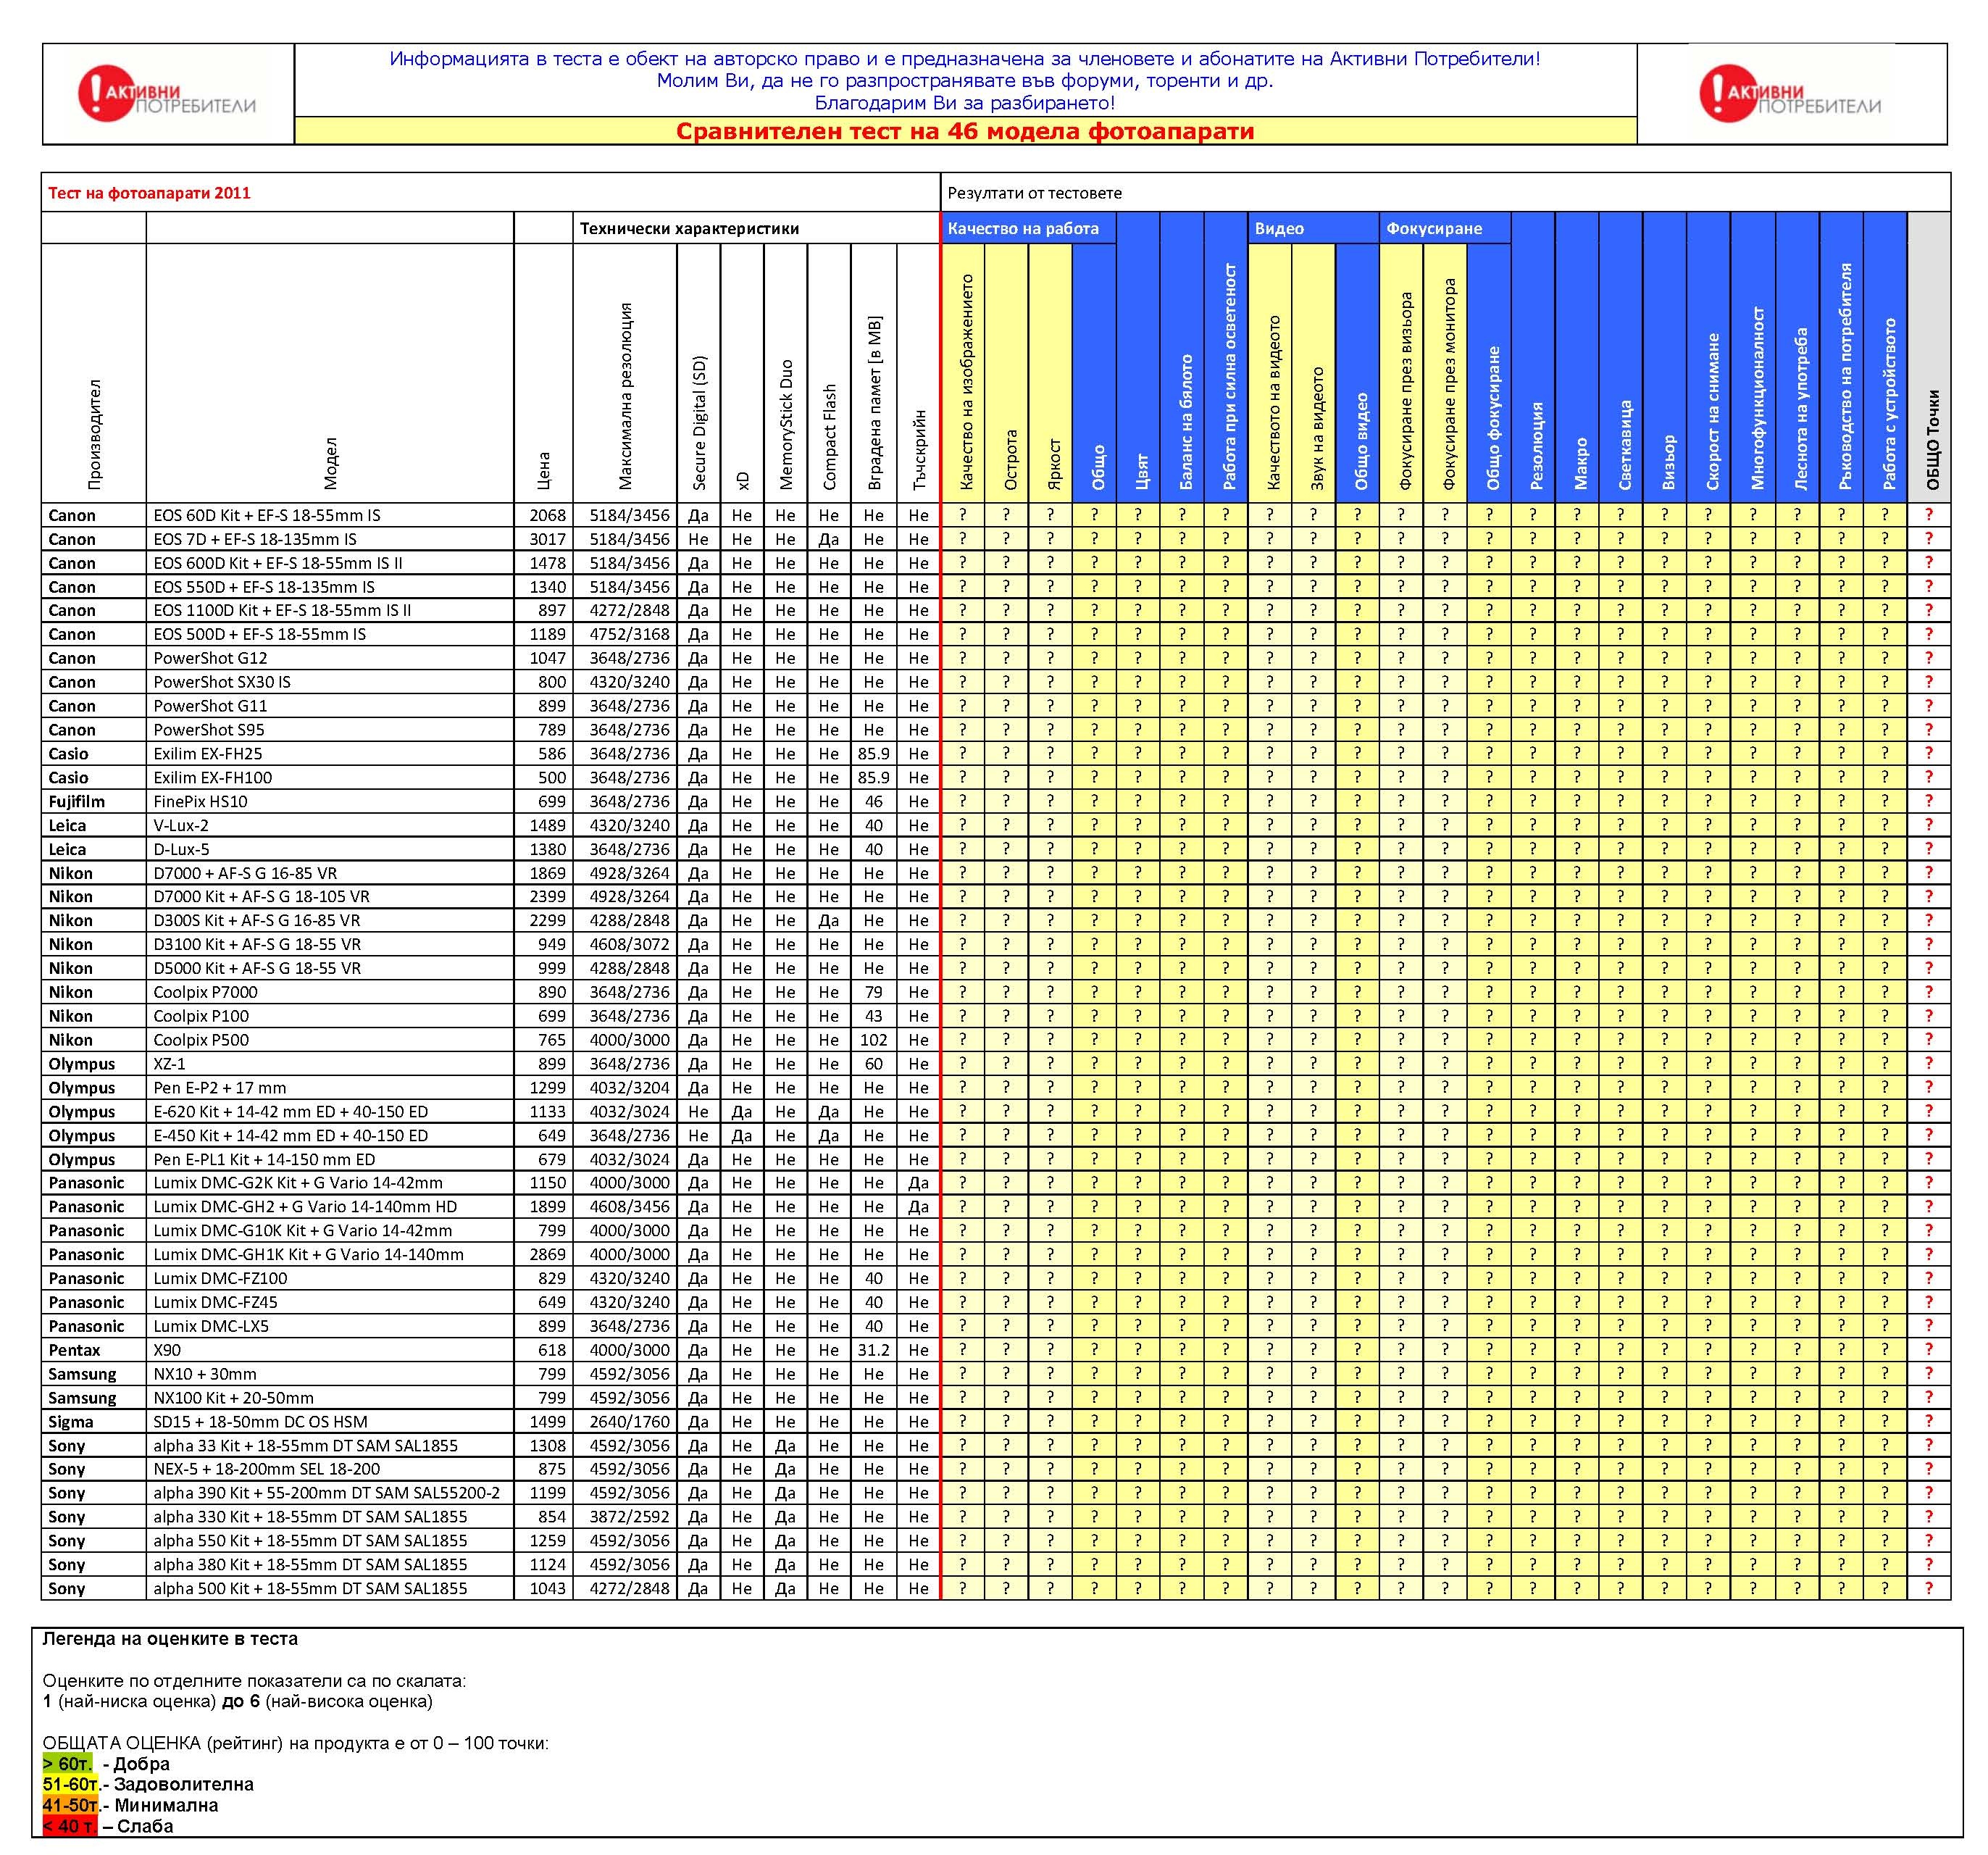Click the red '< 40 т.' legend swatch
Image resolution: width=1988 pixels, height=1855 pixels.
click(x=69, y=1826)
